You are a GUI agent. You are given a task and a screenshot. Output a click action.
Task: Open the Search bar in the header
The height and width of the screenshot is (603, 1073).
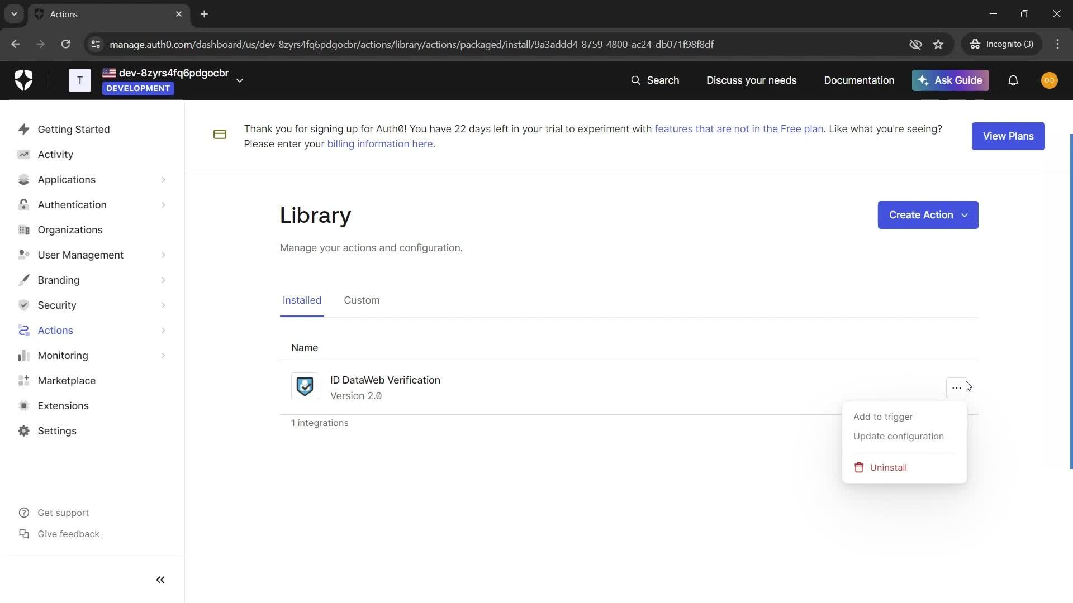point(655,80)
